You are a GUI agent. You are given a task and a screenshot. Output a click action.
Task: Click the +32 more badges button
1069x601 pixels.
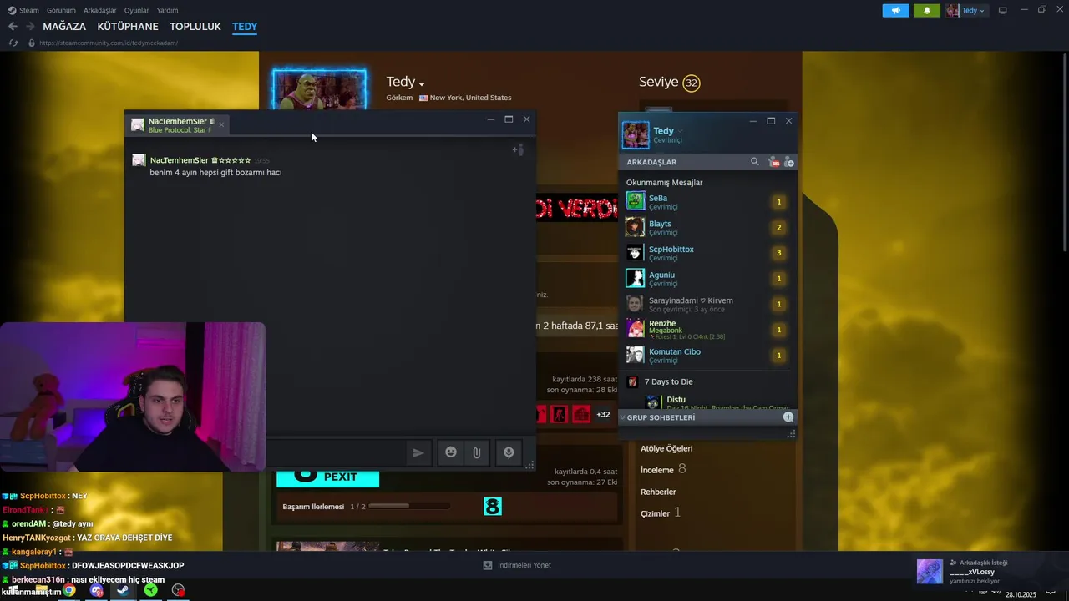pyautogui.click(x=603, y=414)
